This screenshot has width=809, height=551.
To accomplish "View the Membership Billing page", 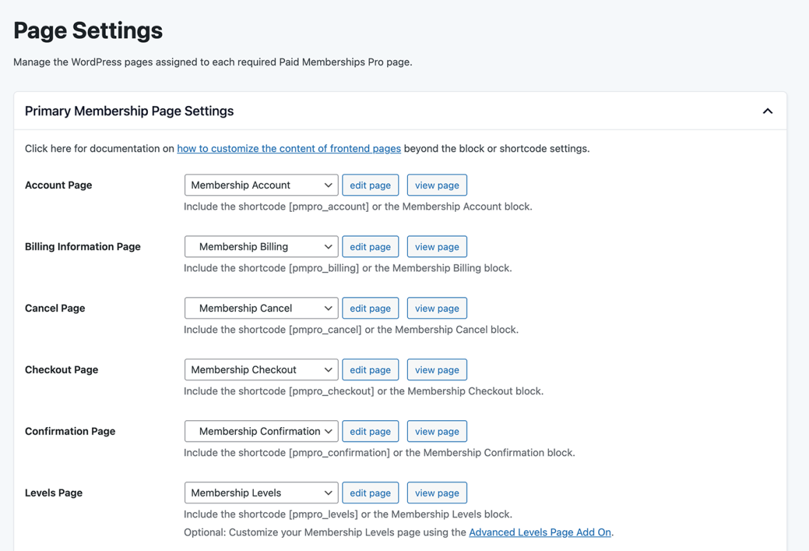I will pyautogui.click(x=437, y=246).
